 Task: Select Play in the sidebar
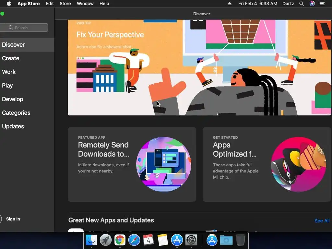[x=27, y=86]
